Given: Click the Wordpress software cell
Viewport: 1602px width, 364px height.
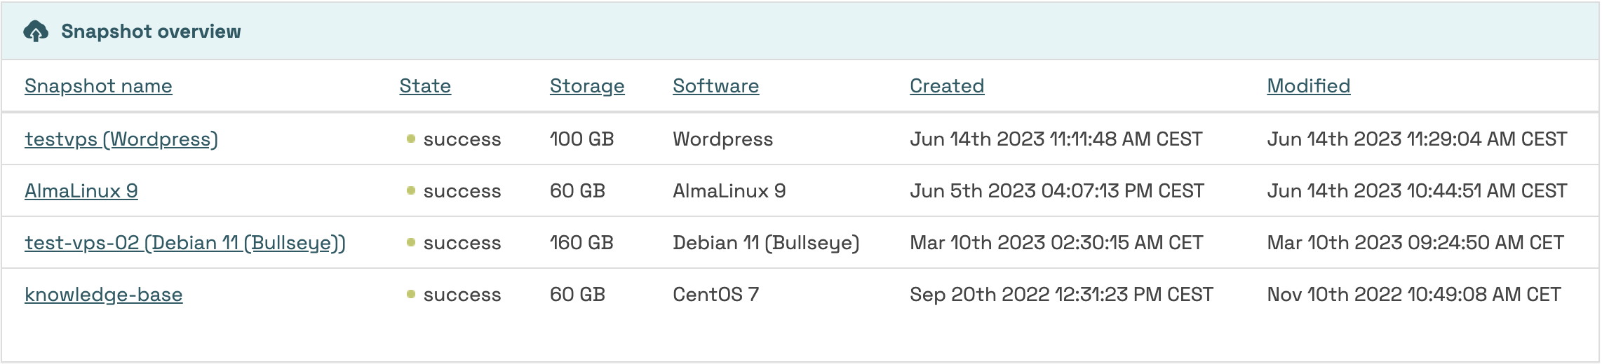Looking at the screenshot, I should click(723, 139).
